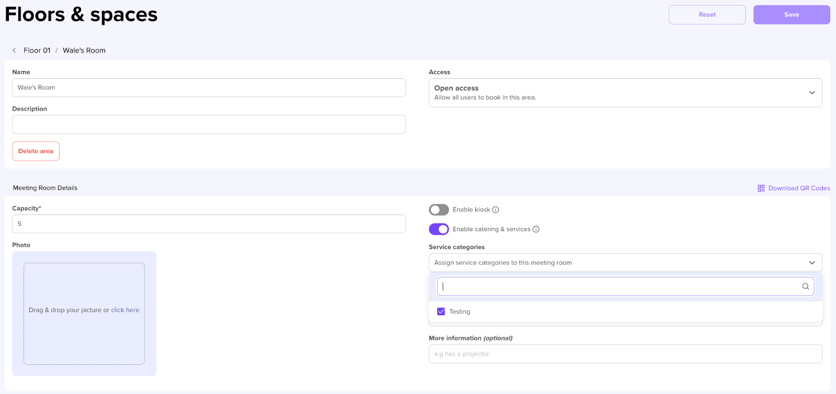This screenshot has width=836, height=394.
Task: Click the 'Service categories' label
Action: pyautogui.click(x=457, y=247)
